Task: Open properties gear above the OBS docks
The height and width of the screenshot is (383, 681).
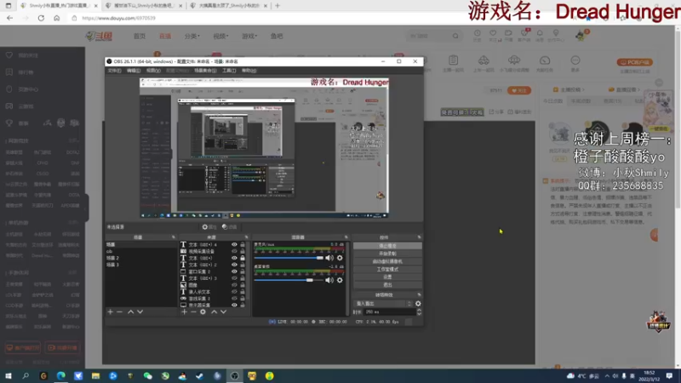Action: 209,226
